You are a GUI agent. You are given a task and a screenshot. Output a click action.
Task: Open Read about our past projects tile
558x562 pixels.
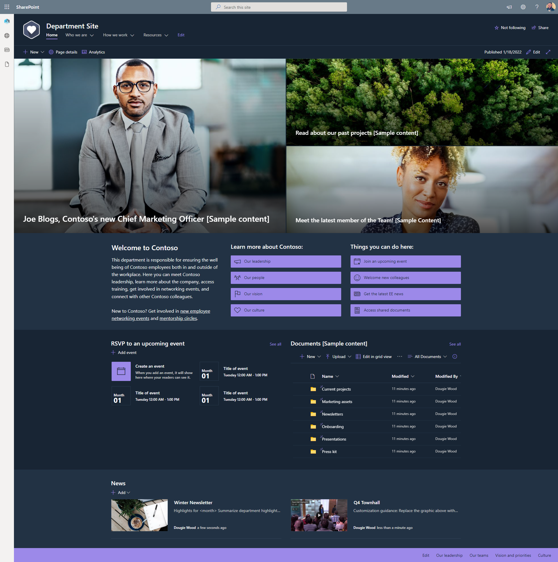[x=422, y=102]
